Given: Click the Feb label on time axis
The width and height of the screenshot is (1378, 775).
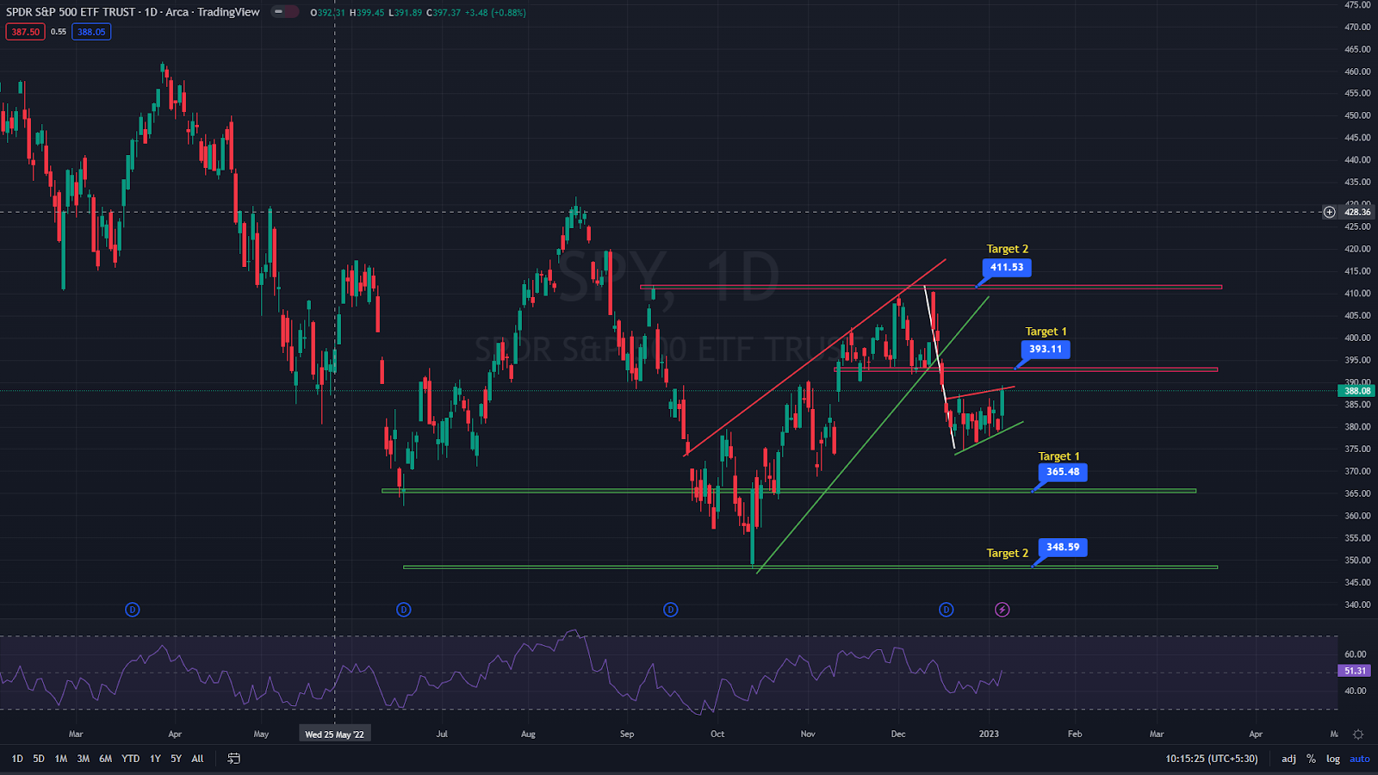Looking at the screenshot, I should (x=1075, y=735).
